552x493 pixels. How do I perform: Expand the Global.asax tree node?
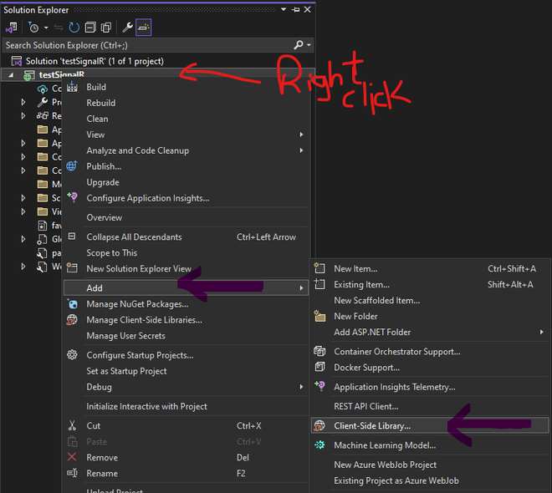pos(23,239)
